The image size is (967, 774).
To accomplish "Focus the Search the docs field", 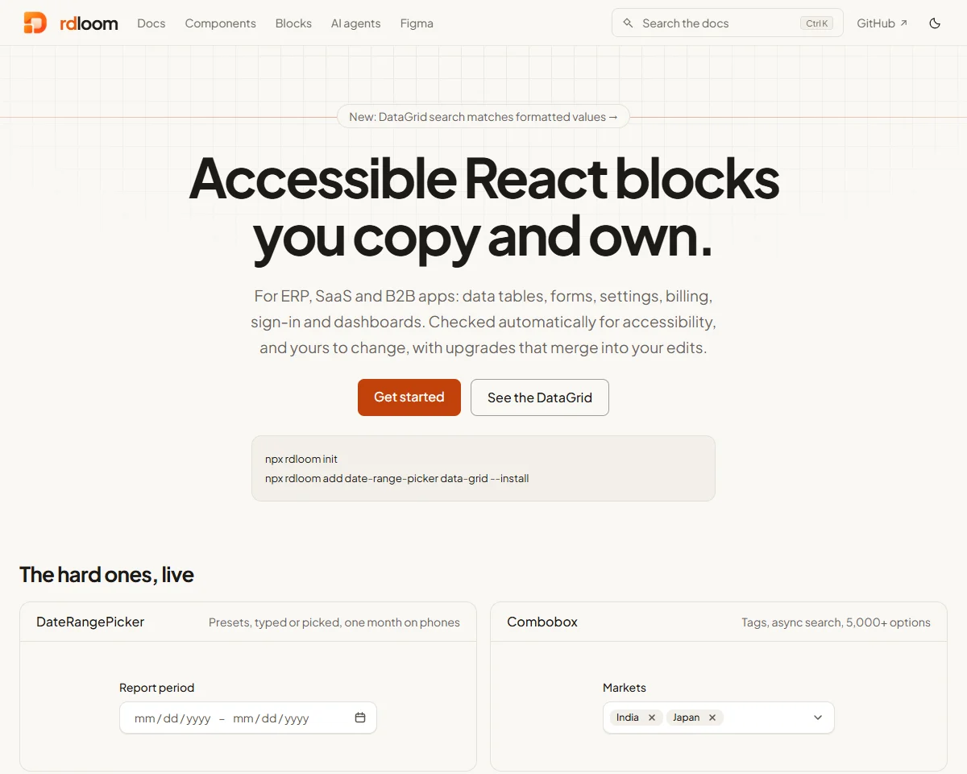I will coord(728,23).
